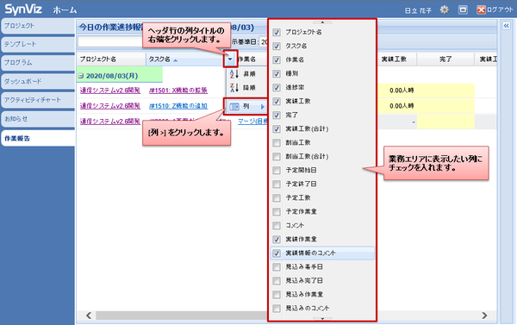Check the 見込み作業量 column checkbox

click(277, 295)
